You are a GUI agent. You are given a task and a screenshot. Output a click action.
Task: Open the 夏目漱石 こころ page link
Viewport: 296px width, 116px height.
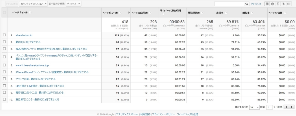point(37,100)
